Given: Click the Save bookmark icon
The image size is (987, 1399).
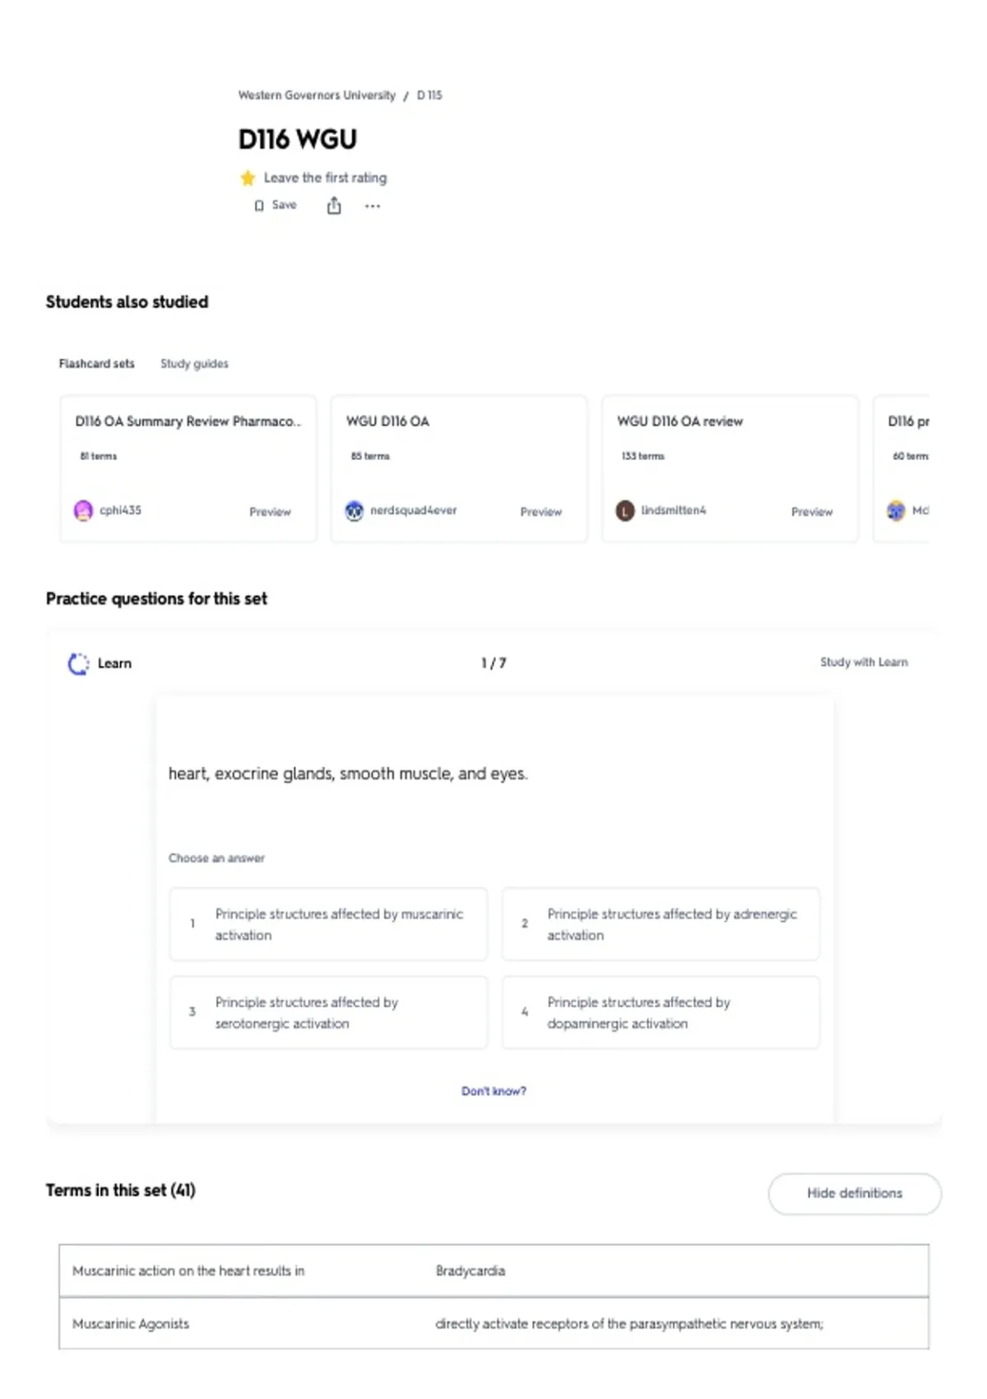Looking at the screenshot, I should point(259,206).
